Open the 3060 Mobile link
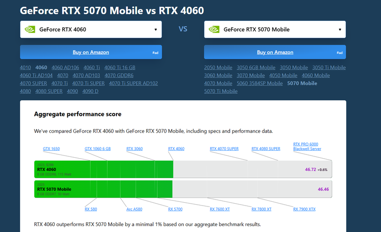 pyautogui.click(x=218, y=75)
